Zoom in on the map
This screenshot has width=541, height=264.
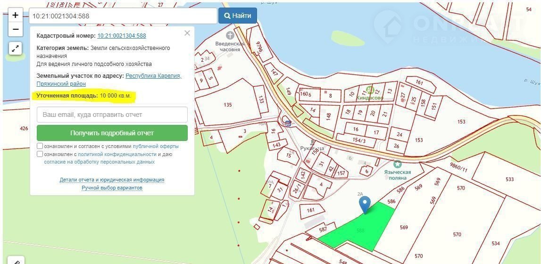coord(15,15)
